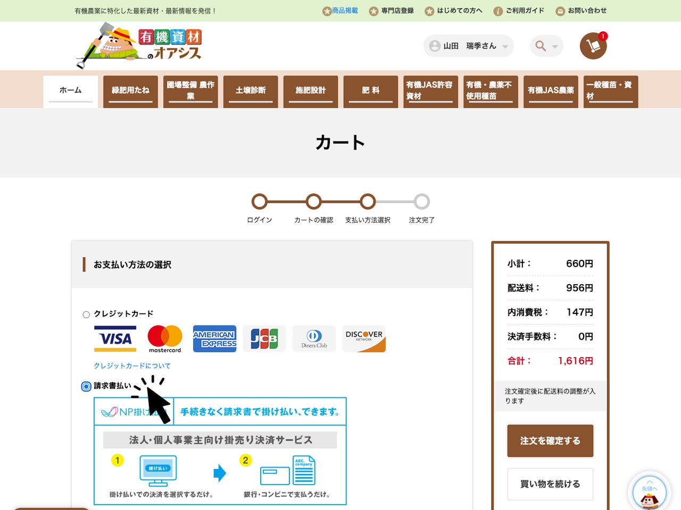Open the 一般種苗・資材 menu

click(611, 91)
